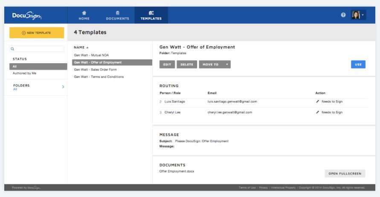Click luis.santiago.genwatt@gmail.com email
This screenshot has width=380, height=197.
pyautogui.click(x=232, y=101)
